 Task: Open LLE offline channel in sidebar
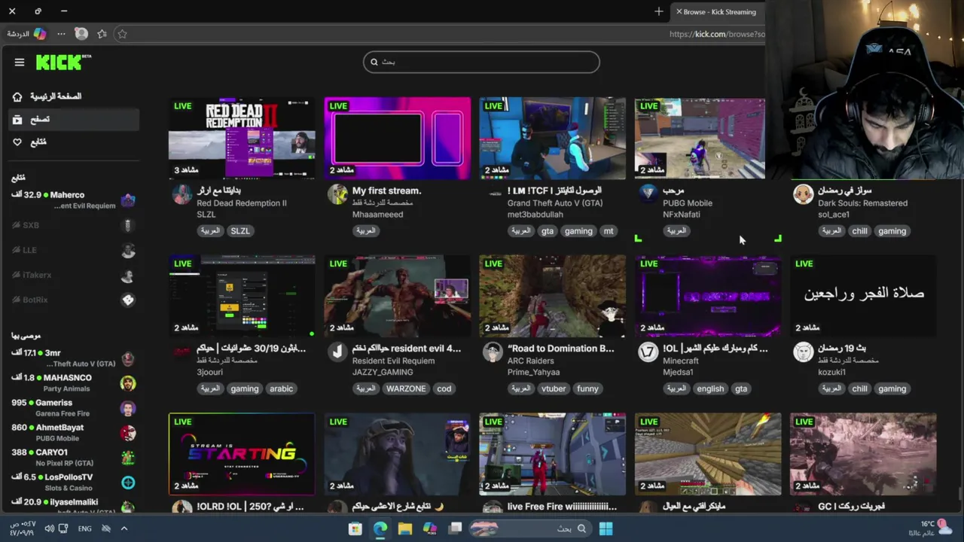pyautogui.click(x=73, y=250)
